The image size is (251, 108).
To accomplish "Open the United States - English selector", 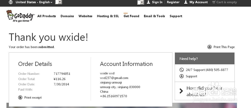I will click(34, 2).
